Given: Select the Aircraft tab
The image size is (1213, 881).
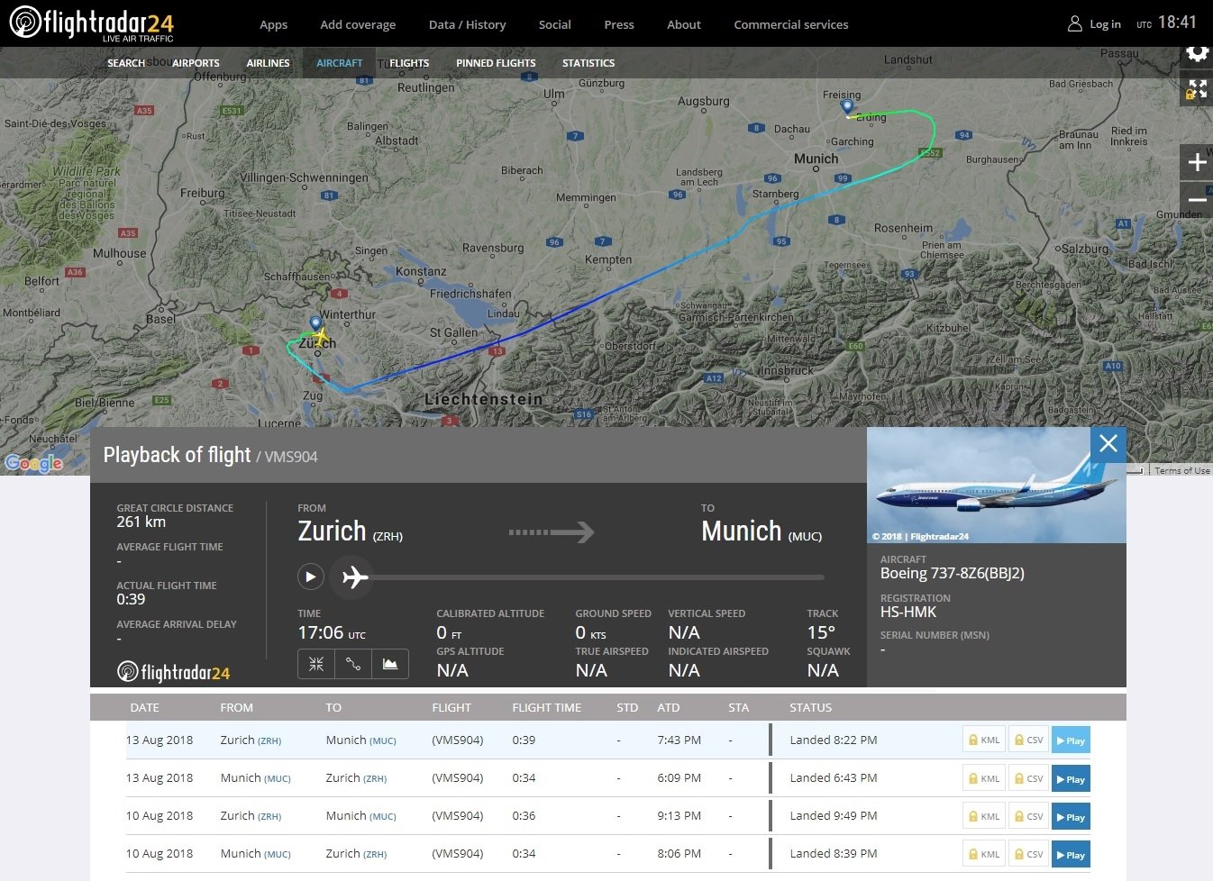Looking at the screenshot, I should click(x=340, y=63).
